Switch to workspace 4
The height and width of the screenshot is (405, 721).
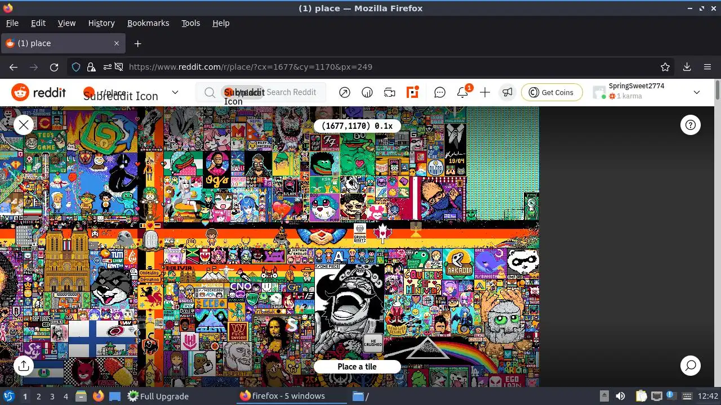(65, 396)
